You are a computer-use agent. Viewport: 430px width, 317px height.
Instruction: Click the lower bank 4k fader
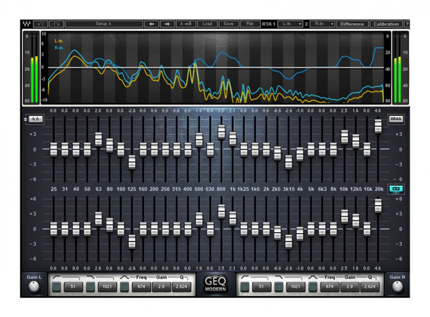coord(300,233)
